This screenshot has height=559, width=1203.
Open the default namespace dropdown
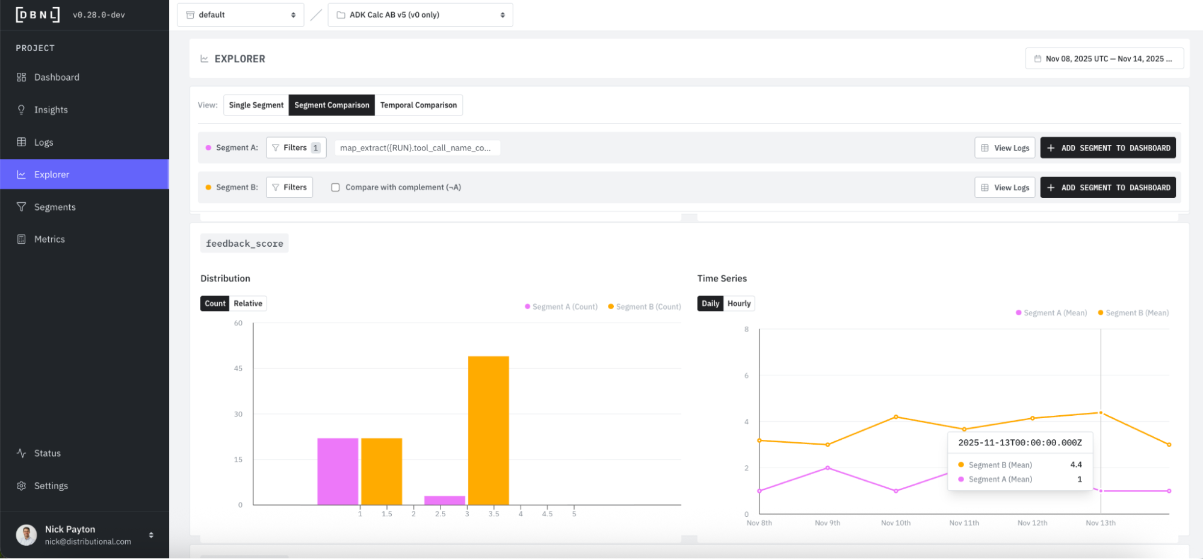click(x=241, y=15)
